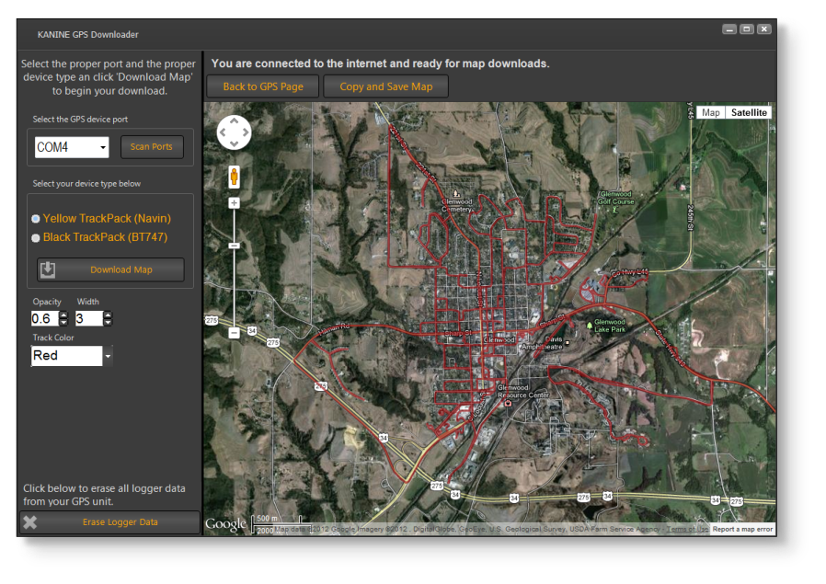Pan the map down with the navigation arrow

(234, 143)
